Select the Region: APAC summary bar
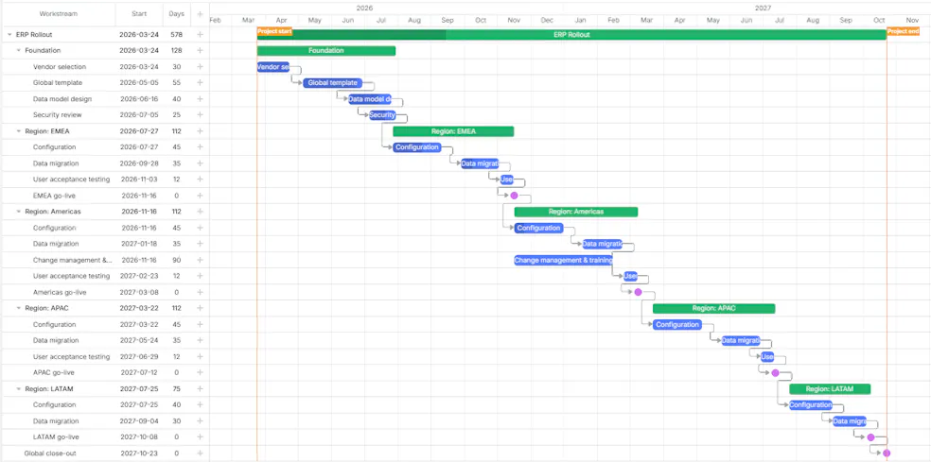The width and height of the screenshot is (931, 462). [x=713, y=308]
